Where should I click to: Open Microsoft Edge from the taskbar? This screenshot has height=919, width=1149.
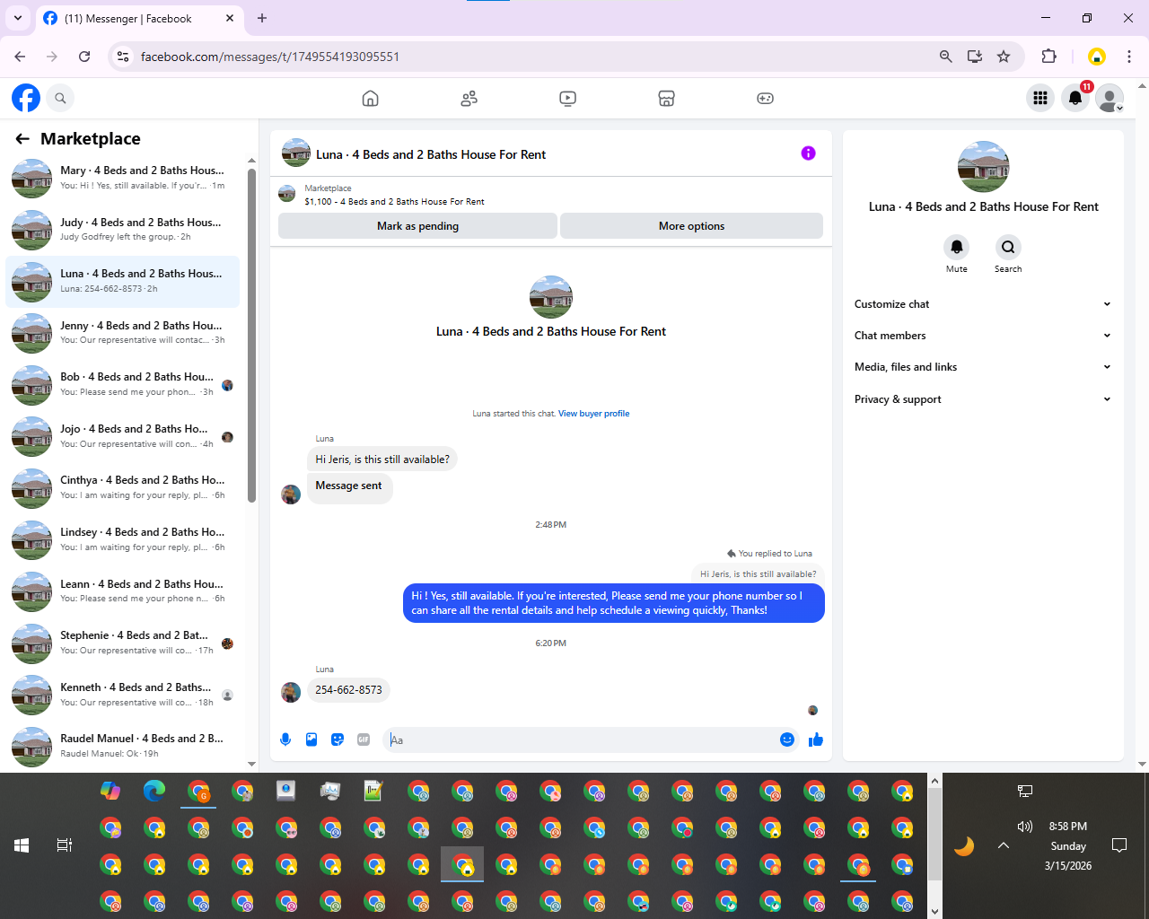154,791
